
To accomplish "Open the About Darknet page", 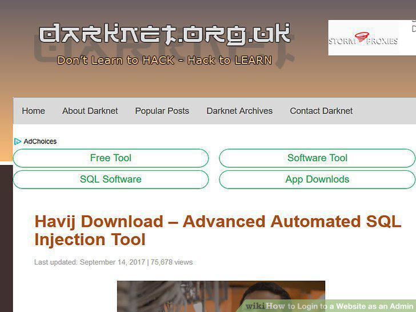I will tap(90, 111).
